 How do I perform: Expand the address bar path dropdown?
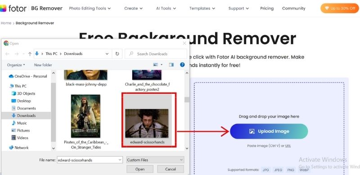tap(107, 54)
